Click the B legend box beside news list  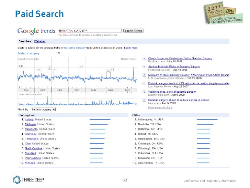[x=144, y=67]
